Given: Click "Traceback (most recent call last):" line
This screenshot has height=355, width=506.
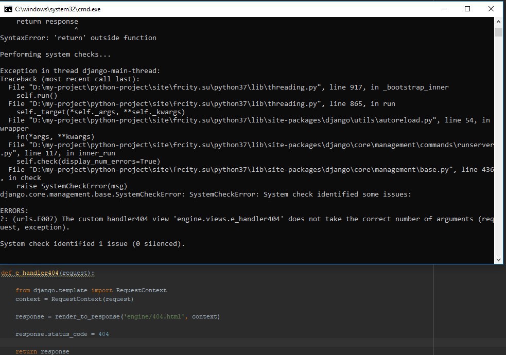Looking at the screenshot, I should tap(70, 79).
